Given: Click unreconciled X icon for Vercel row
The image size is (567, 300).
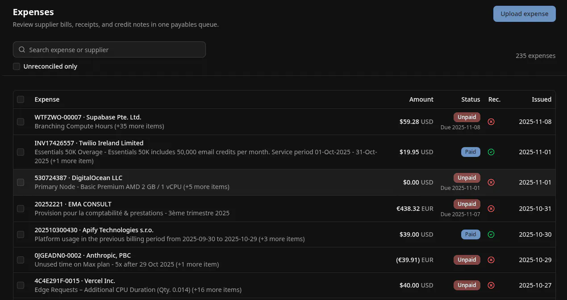Looking at the screenshot, I should 491,285.
